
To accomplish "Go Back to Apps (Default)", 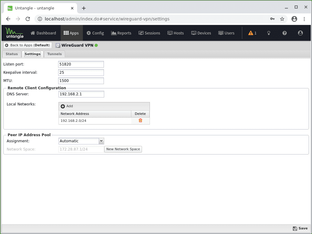I will click(x=27, y=45).
